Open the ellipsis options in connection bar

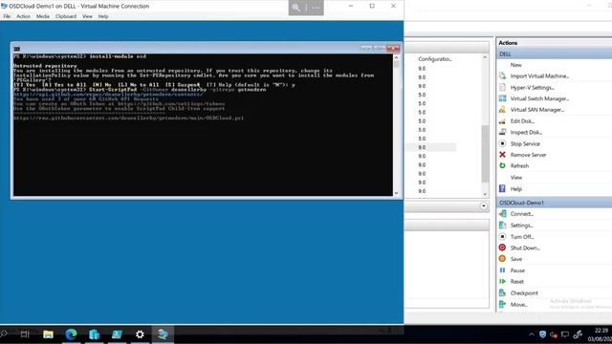click(x=316, y=8)
